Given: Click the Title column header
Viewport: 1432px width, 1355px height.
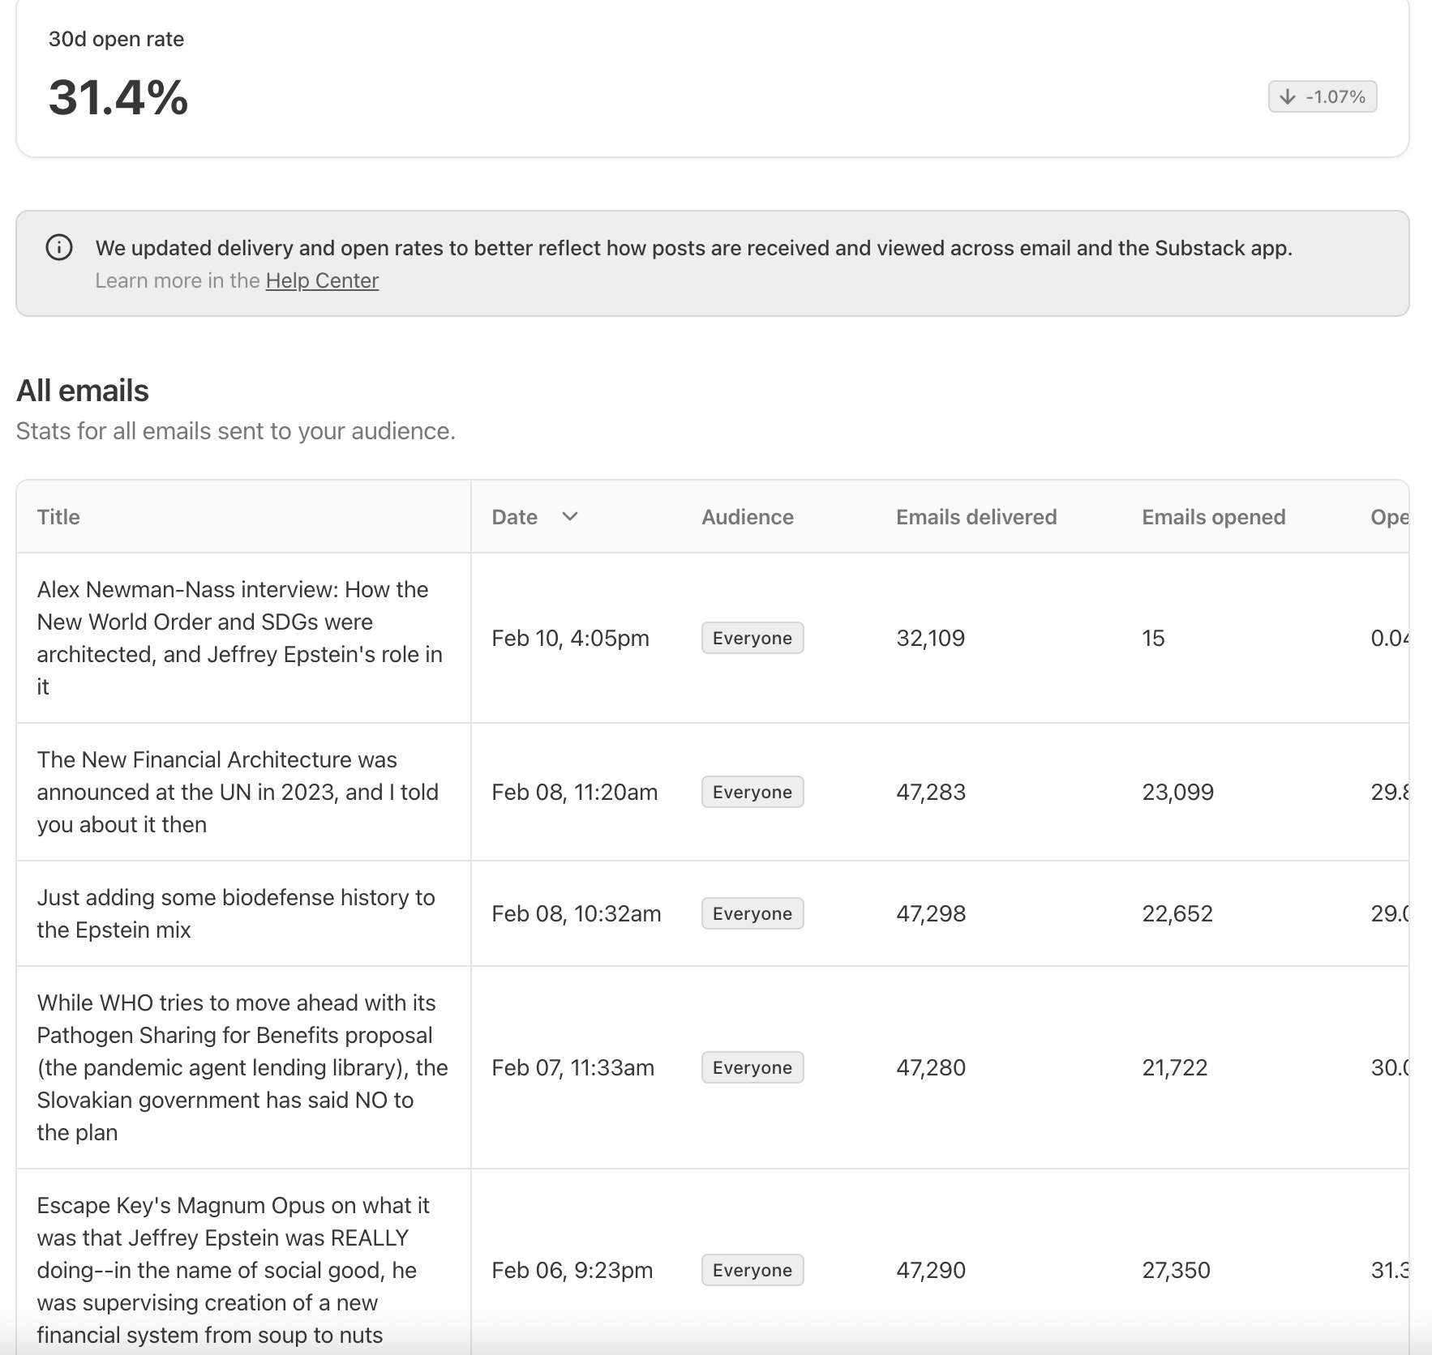Looking at the screenshot, I should [x=58, y=517].
